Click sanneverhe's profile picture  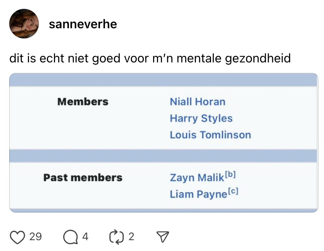tap(24, 24)
